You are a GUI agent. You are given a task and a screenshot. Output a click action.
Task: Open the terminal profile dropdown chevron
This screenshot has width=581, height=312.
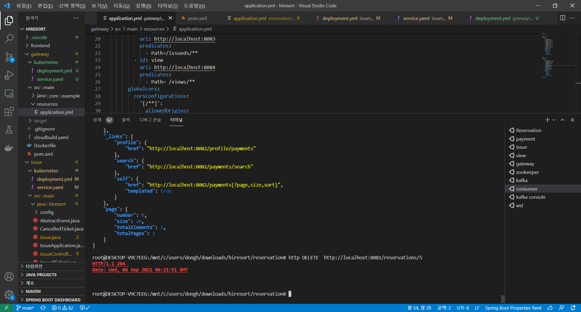(x=554, y=120)
